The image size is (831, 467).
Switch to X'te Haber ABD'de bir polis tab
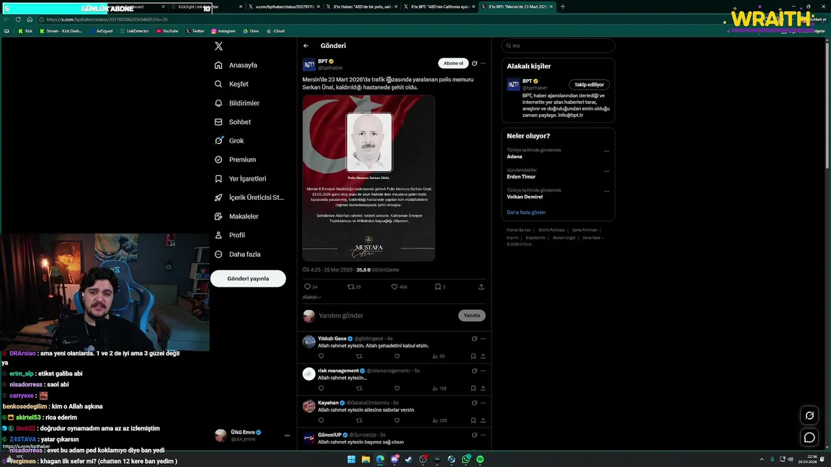pos(362,6)
